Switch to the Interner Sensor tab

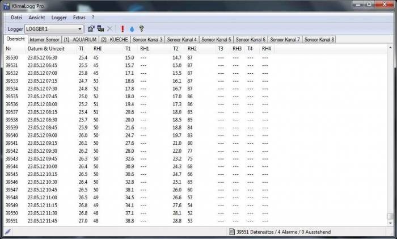coord(44,40)
